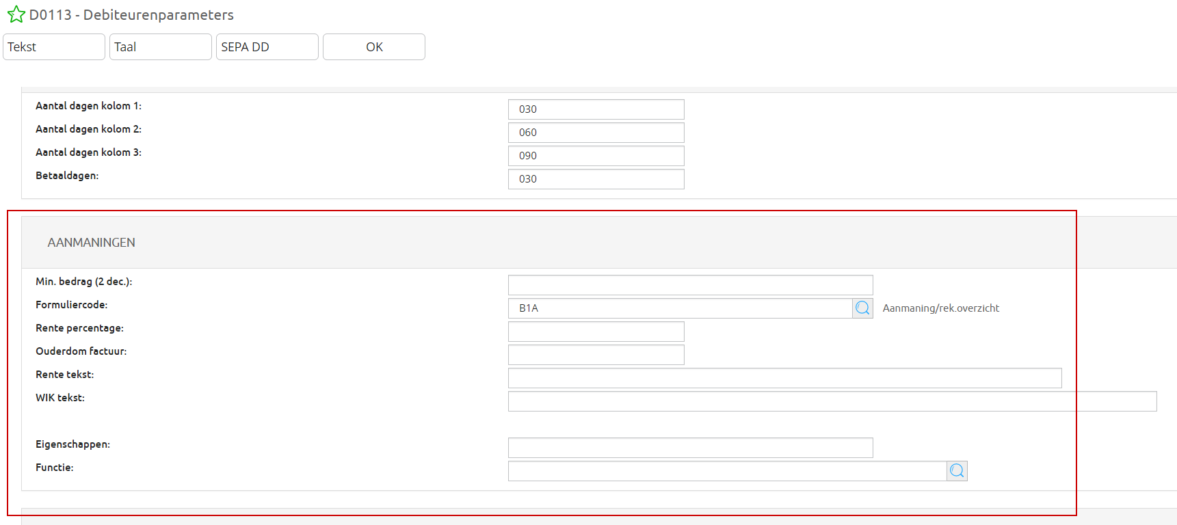Select the WIK tekst label
Viewport: 1177px width, 525px height.
[x=60, y=398]
